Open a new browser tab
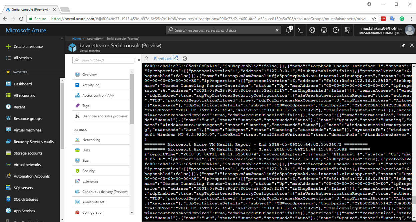The width and height of the screenshot is (416, 222). point(65,9)
